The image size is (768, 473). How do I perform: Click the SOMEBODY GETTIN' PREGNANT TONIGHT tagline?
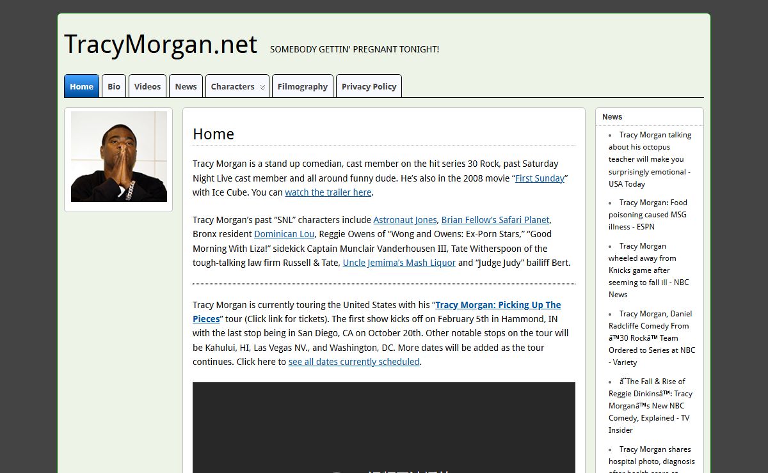click(355, 49)
